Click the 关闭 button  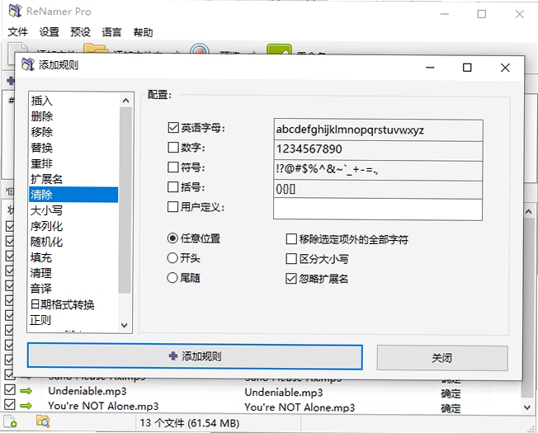442,358
